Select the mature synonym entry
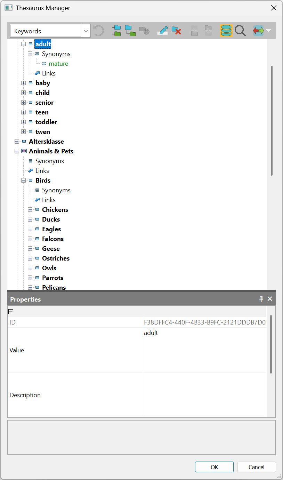The width and height of the screenshot is (283, 480). coord(58,64)
